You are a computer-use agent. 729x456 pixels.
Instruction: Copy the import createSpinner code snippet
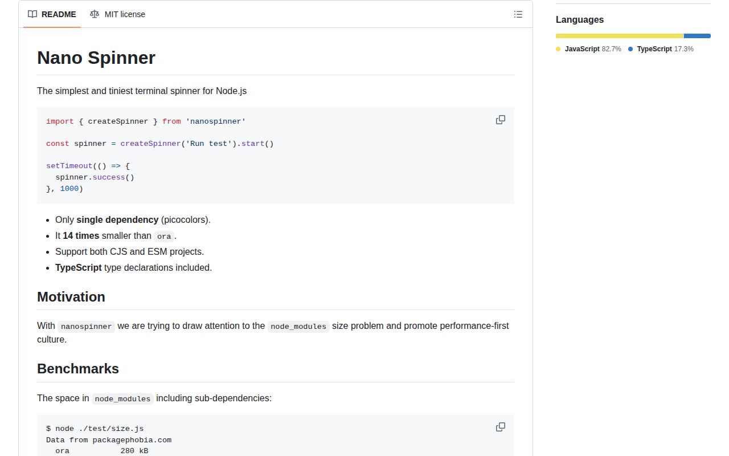click(501, 120)
